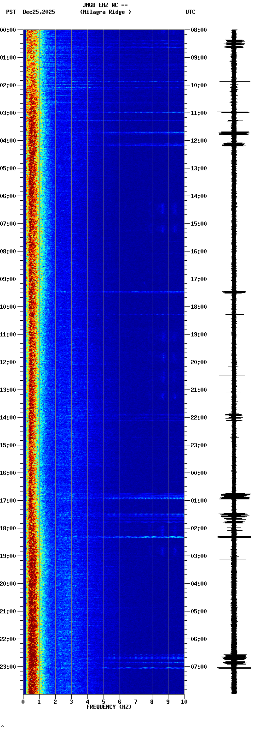254x731 pixels.
Task: Select the 05:00 UTC time label
Action: click(199, 611)
